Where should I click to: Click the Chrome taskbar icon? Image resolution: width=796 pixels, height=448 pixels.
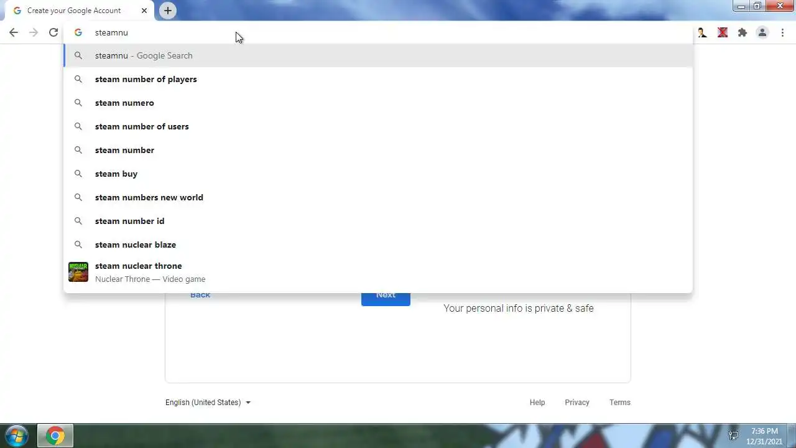pyautogui.click(x=55, y=436)
